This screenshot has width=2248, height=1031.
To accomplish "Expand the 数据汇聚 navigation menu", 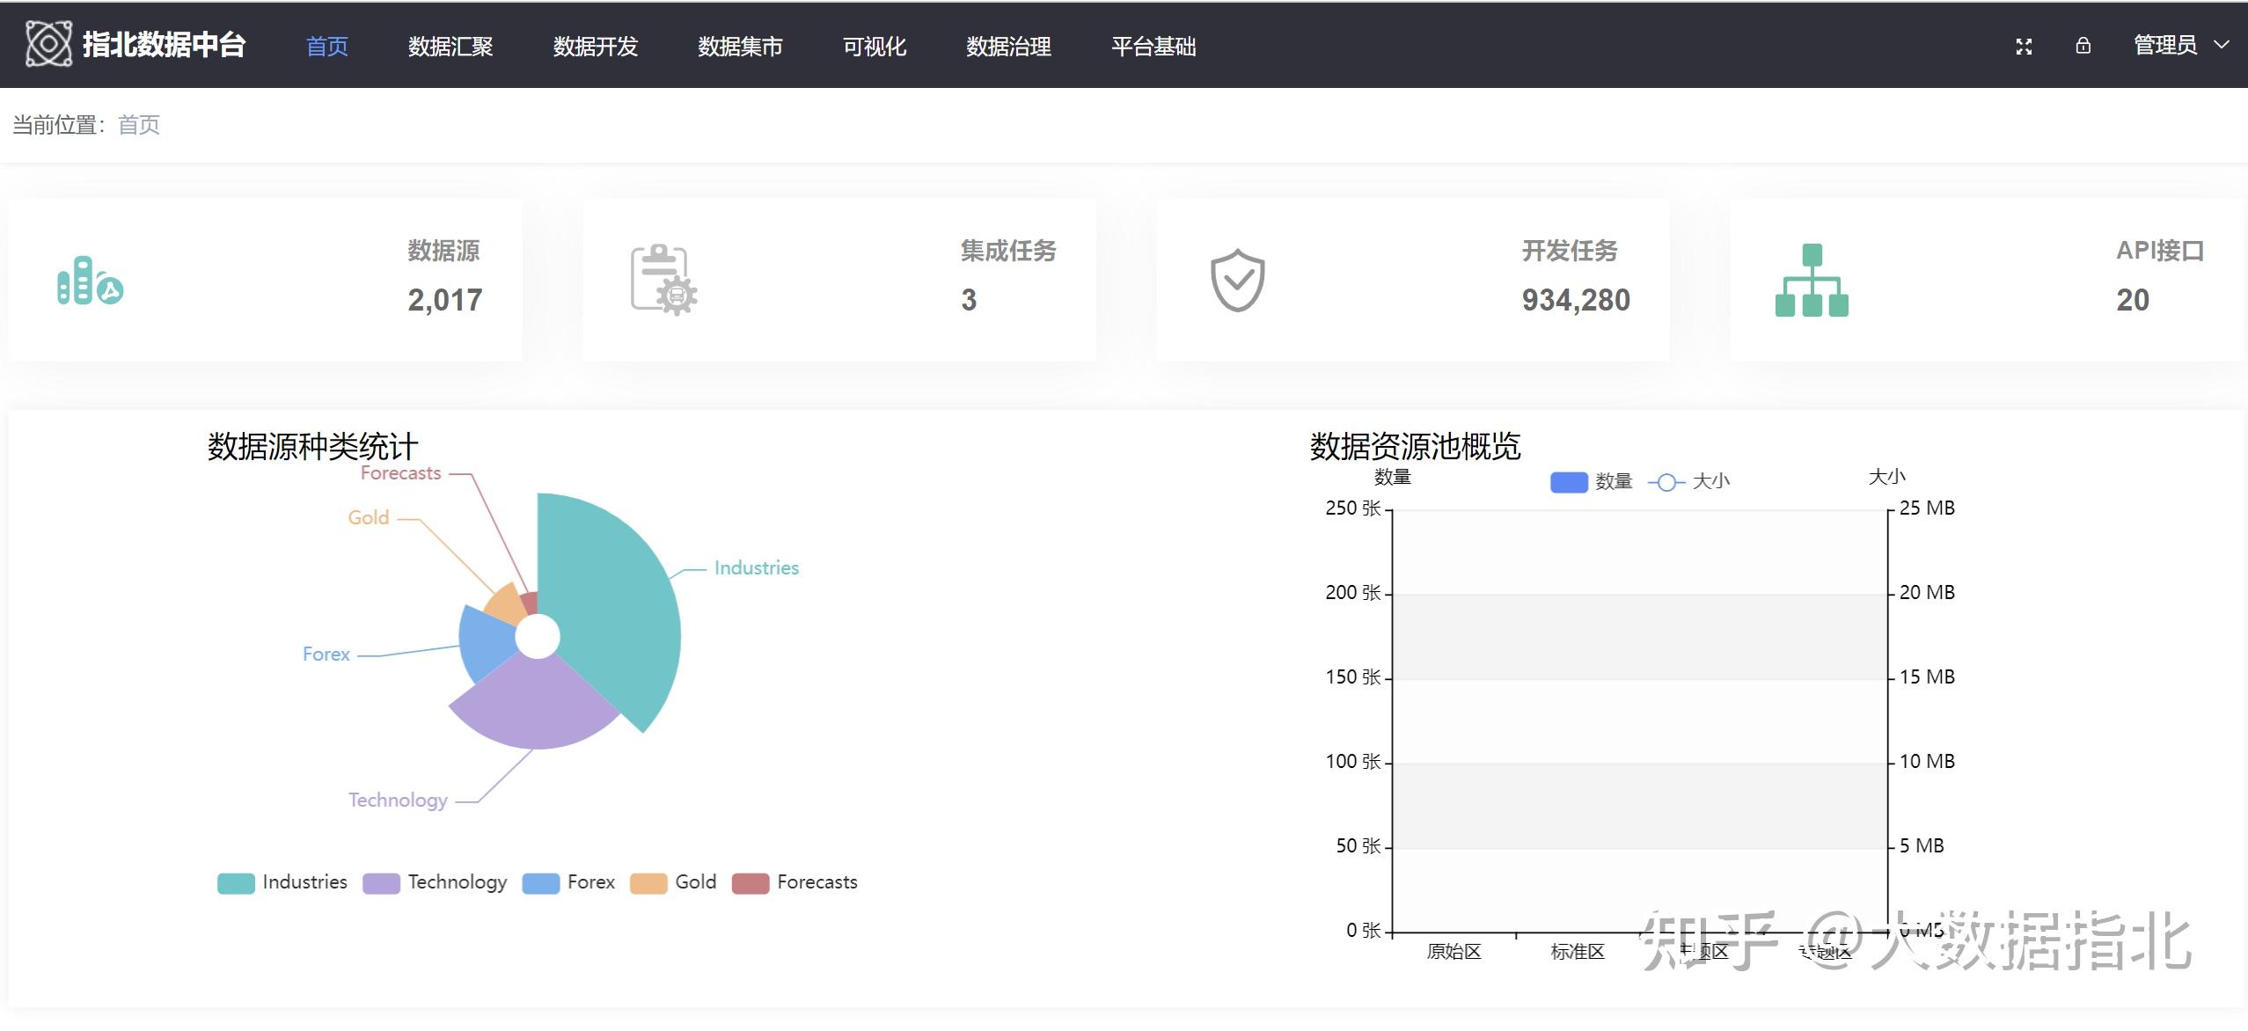I will tap(450, 47).
